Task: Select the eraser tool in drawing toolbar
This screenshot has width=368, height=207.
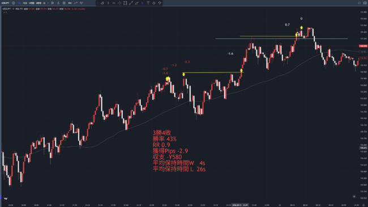Action: [102, 3]
